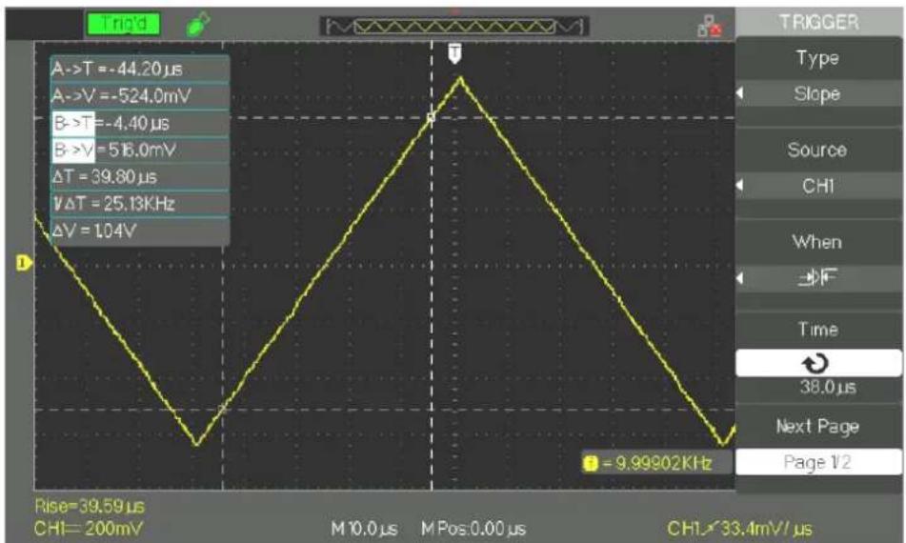Screen dimensions: 906x543
Task: Click the arrow left of CH1
Action: point(740,186)
